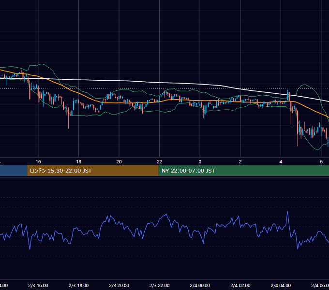This screenshot has height=290, width=329.
Task: Click the 2/3 18:00 time label
Action: point(78,285)
